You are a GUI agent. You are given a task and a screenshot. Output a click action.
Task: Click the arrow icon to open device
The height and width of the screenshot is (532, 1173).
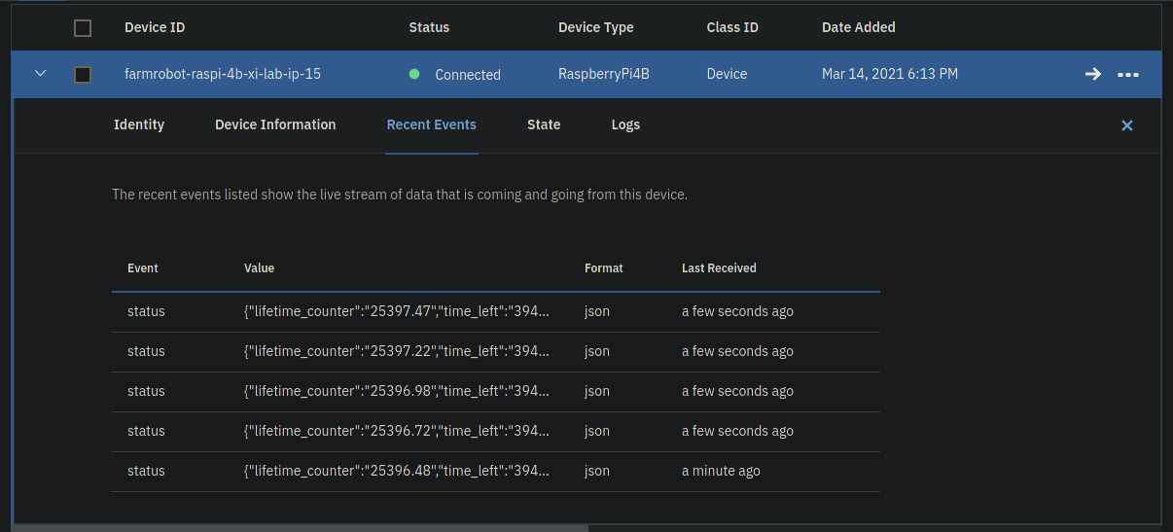(1092, 75)
